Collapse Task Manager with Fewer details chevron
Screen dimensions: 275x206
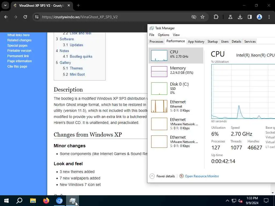click(x=152, y=176)
